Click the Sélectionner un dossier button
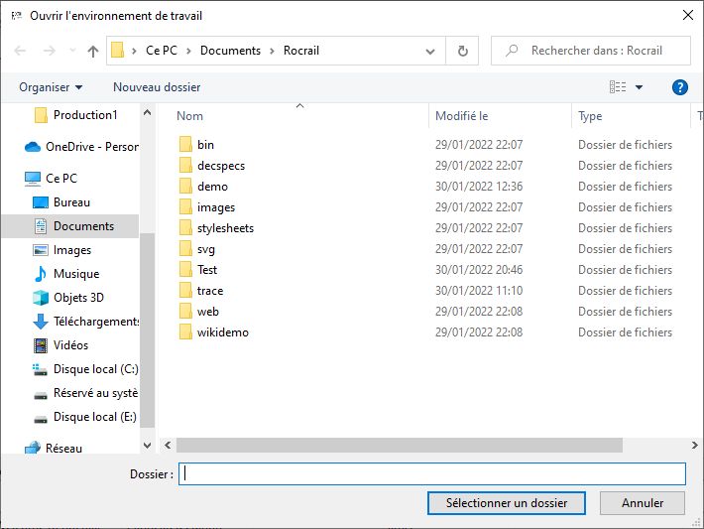Image resolution: width=704 pixels, height=529 pixels. point(507,503)
